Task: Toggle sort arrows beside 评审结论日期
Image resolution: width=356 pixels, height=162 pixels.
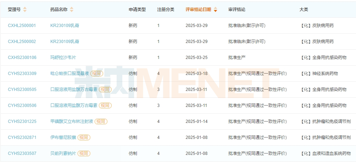Action: (216, 10)
